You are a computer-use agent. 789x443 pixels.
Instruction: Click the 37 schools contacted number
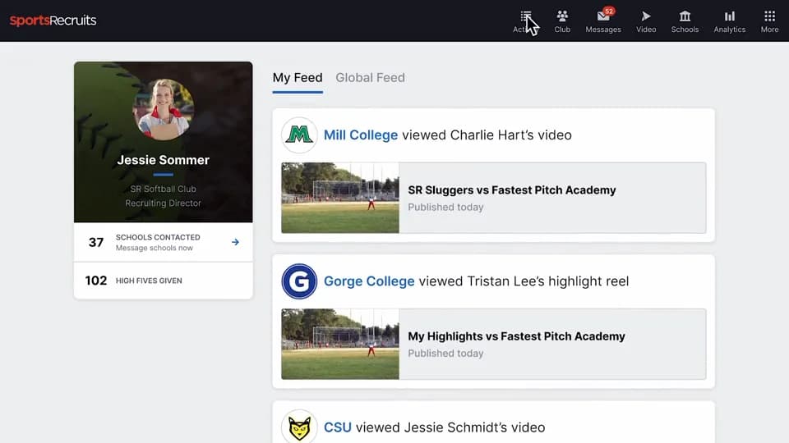96,243
